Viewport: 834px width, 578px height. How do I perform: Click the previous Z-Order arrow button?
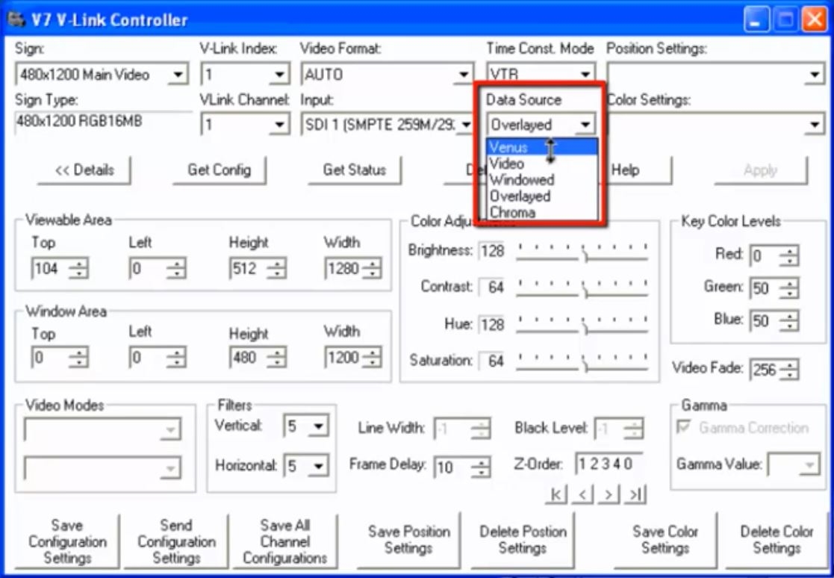(x=582, y=494)
